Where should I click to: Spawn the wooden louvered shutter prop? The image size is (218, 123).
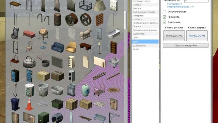tap(99, 19)
